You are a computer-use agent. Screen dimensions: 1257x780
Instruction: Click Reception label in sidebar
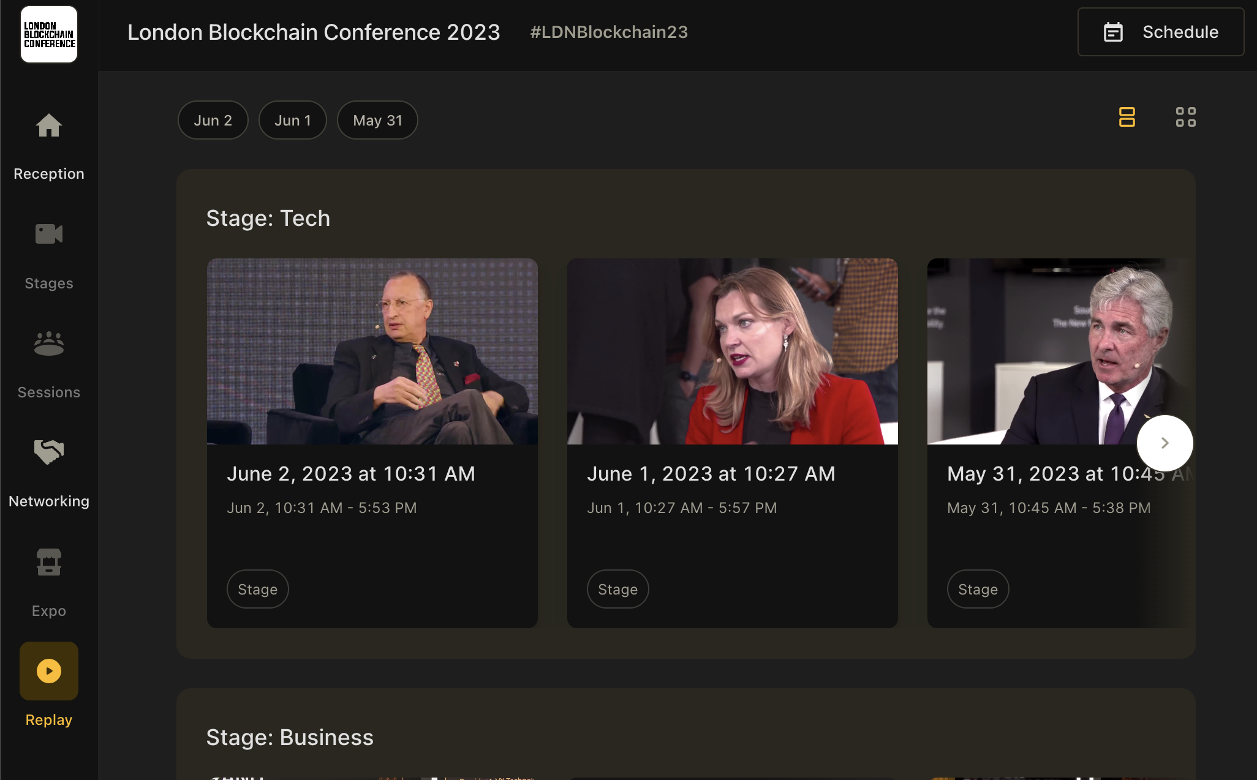tap(49, 174)
